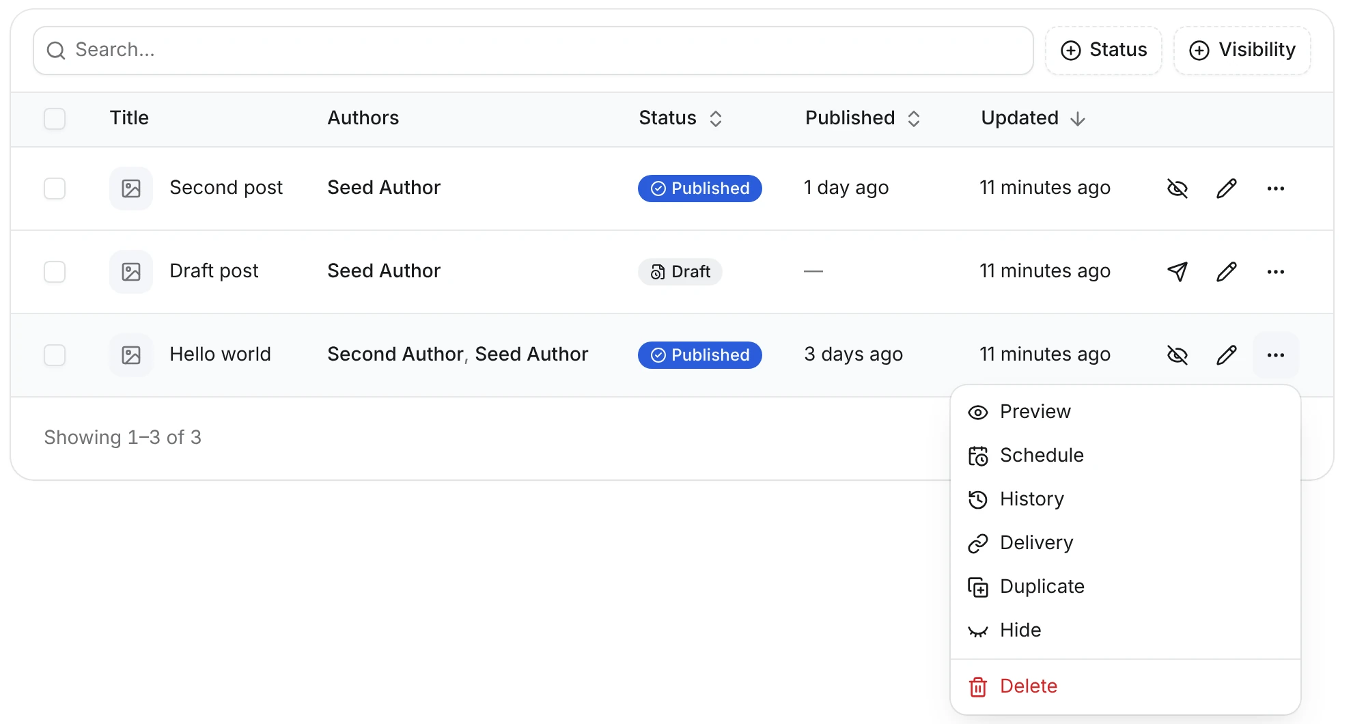
Task: Choose History from the context menu
Action: pyautogui.click(x=1126, y=499)
